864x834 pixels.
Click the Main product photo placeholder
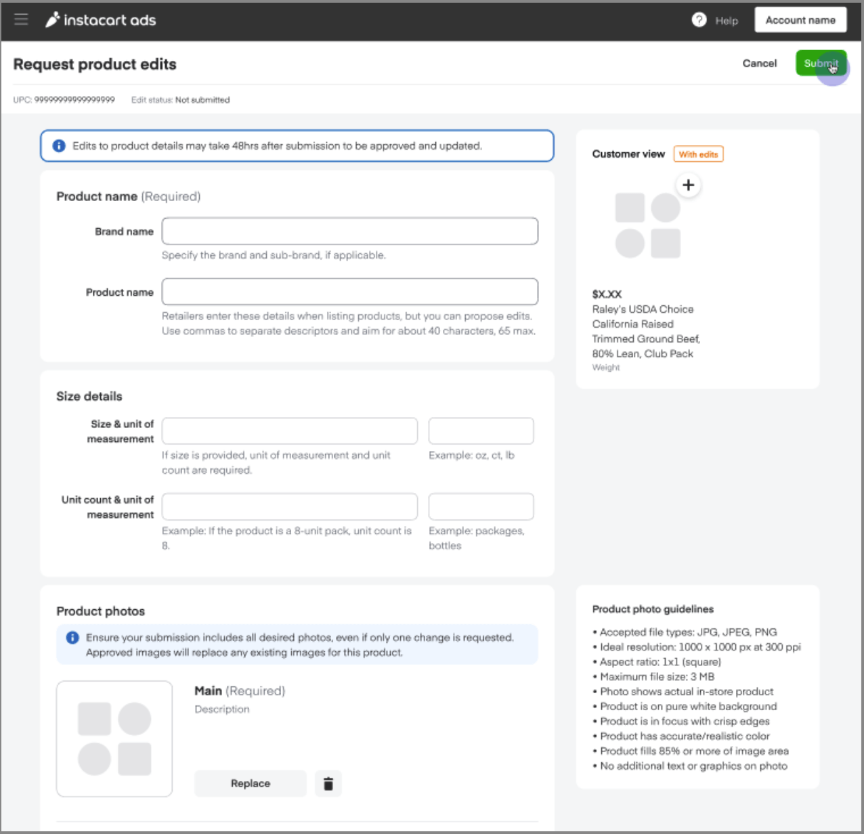pyautogui.click(x=114, y=739)
